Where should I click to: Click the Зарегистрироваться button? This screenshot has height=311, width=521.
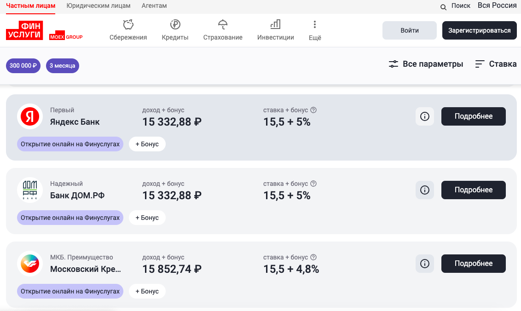[x=479, y=30]
